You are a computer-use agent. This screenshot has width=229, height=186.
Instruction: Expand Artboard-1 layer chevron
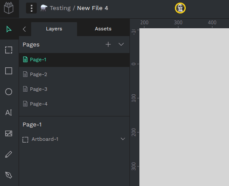[123, 139]
